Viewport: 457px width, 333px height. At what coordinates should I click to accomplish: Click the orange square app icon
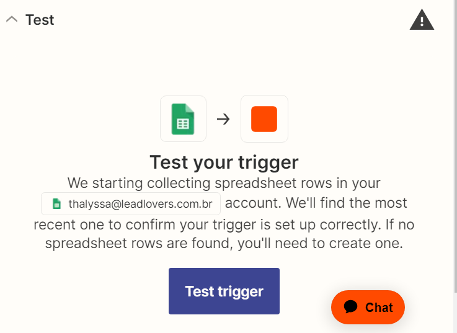pyautogui.click(x=264, y=118)
